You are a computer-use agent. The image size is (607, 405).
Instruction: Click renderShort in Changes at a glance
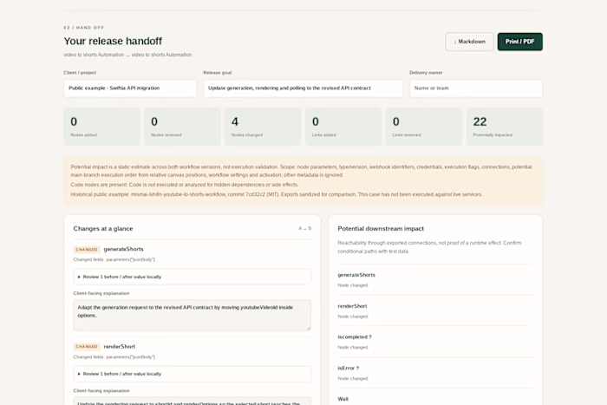click(120, 346)
